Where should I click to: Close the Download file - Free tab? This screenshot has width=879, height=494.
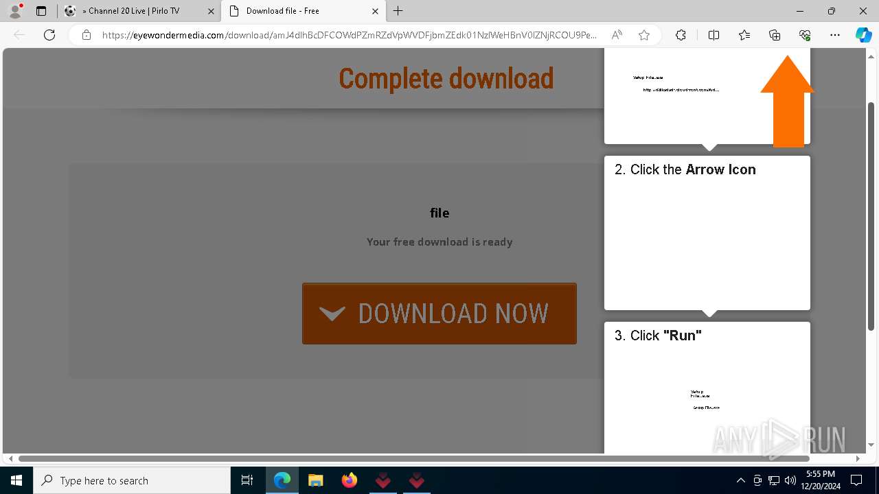(x=375, y=11)
